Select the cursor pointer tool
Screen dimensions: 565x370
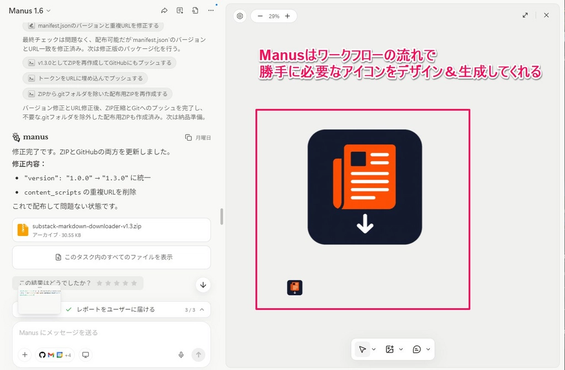pyautogui.click(x=363, y=349)
